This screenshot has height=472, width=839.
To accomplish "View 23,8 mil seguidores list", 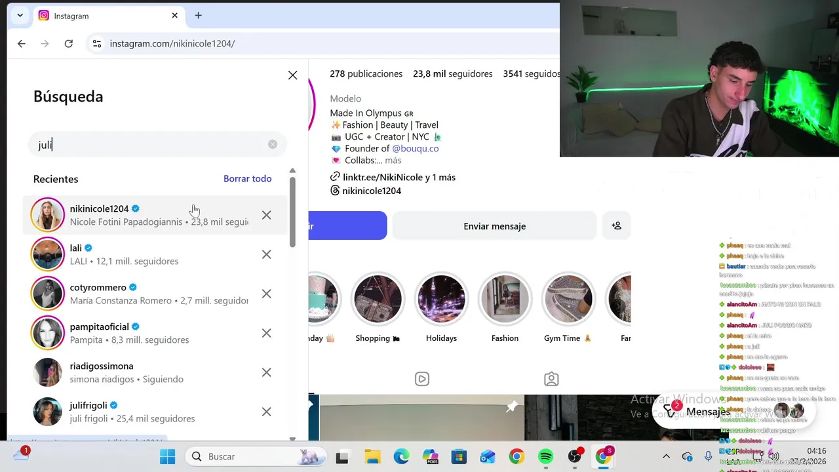I will pyautogui.click(x=452, y=74).
